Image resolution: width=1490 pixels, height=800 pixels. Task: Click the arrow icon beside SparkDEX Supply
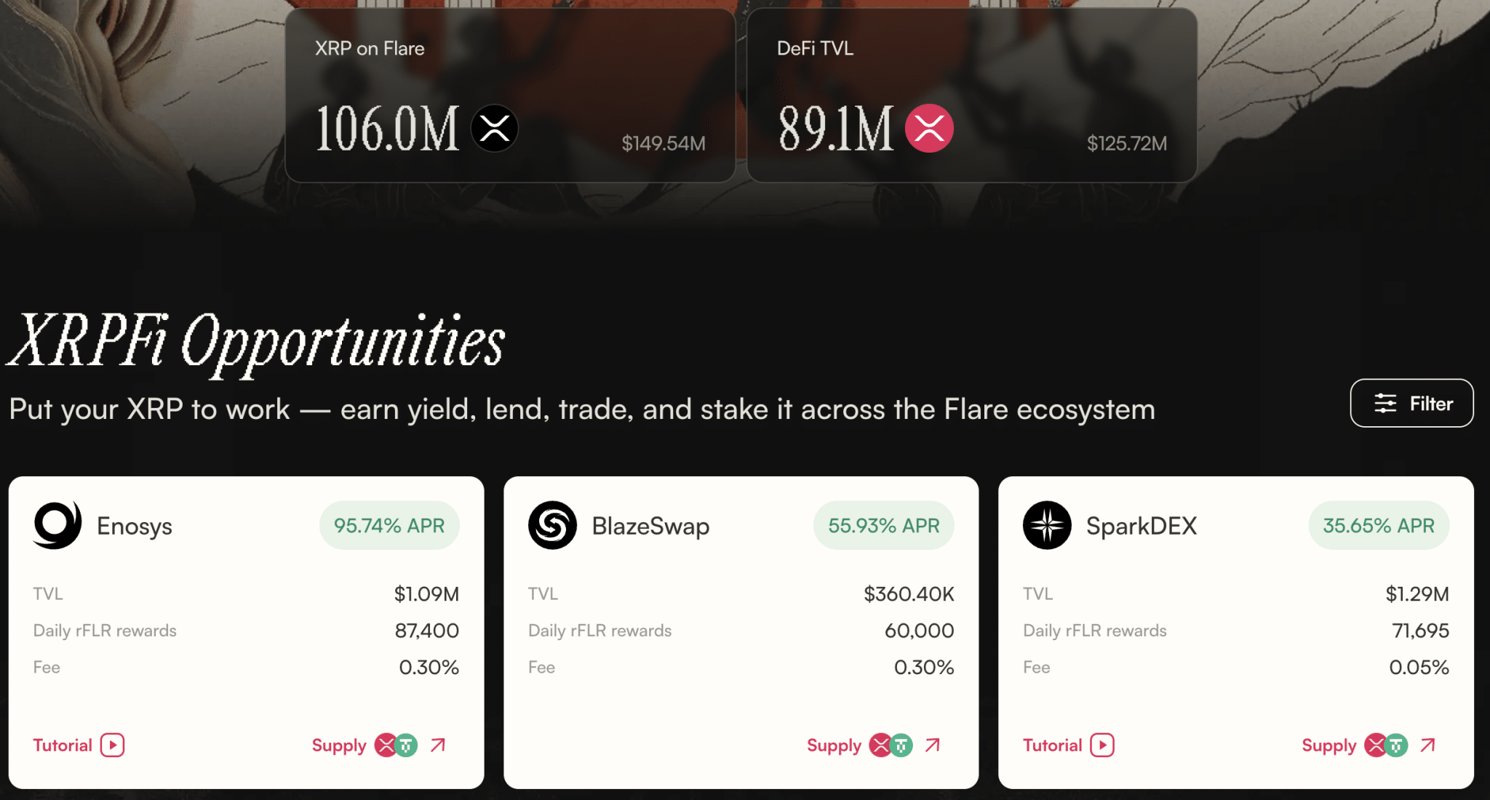click(x=1427, y=745)
